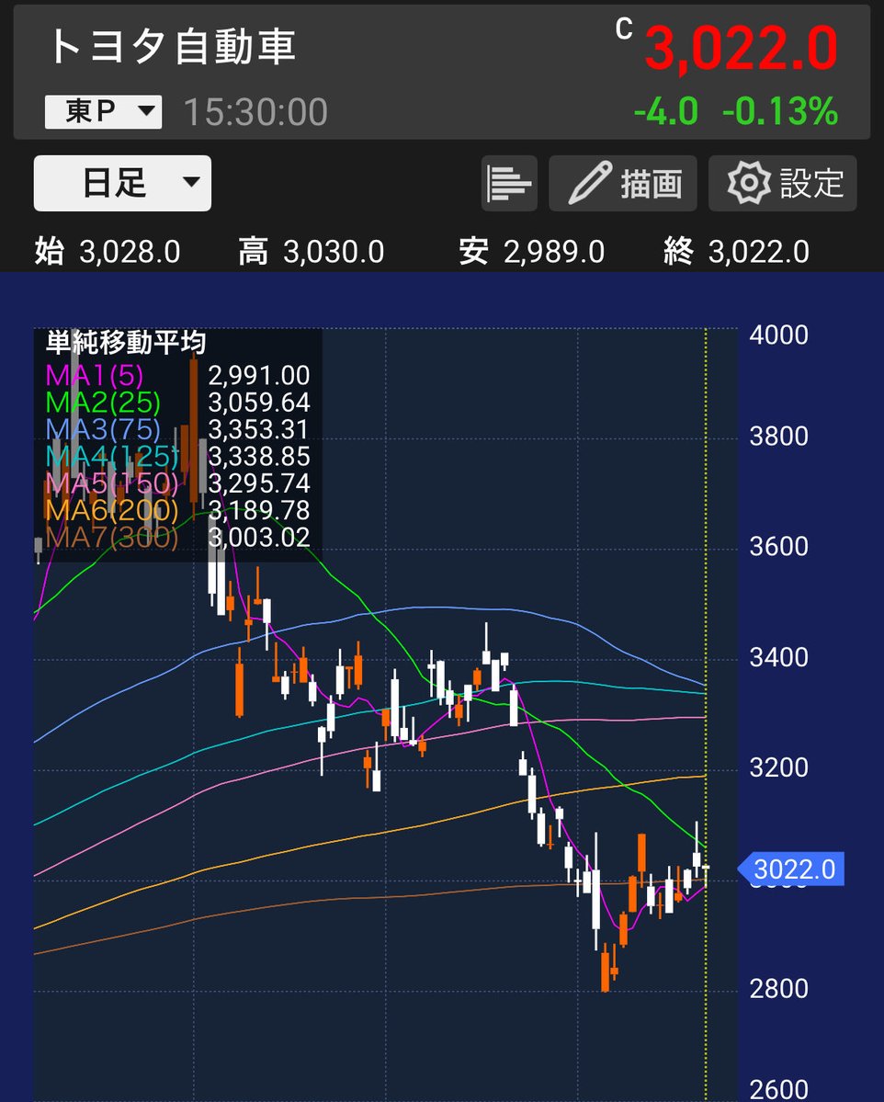The image size is (884, 1102).
Task: Click the blue 3022.0 price marker on axis
Action: pos(791,869)
